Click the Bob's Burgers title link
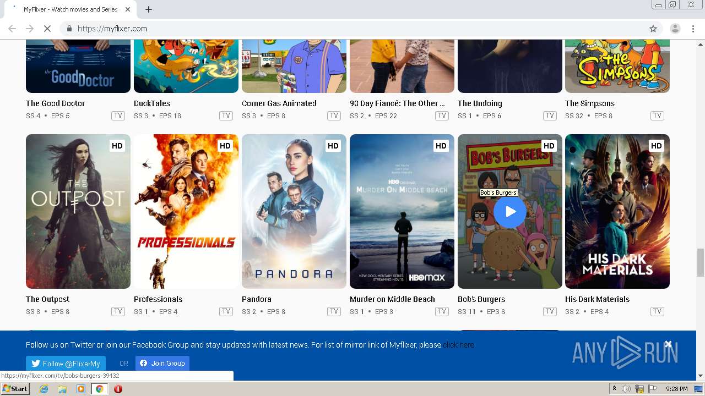Viewport: 705px width, 396px height. point(481,299)
